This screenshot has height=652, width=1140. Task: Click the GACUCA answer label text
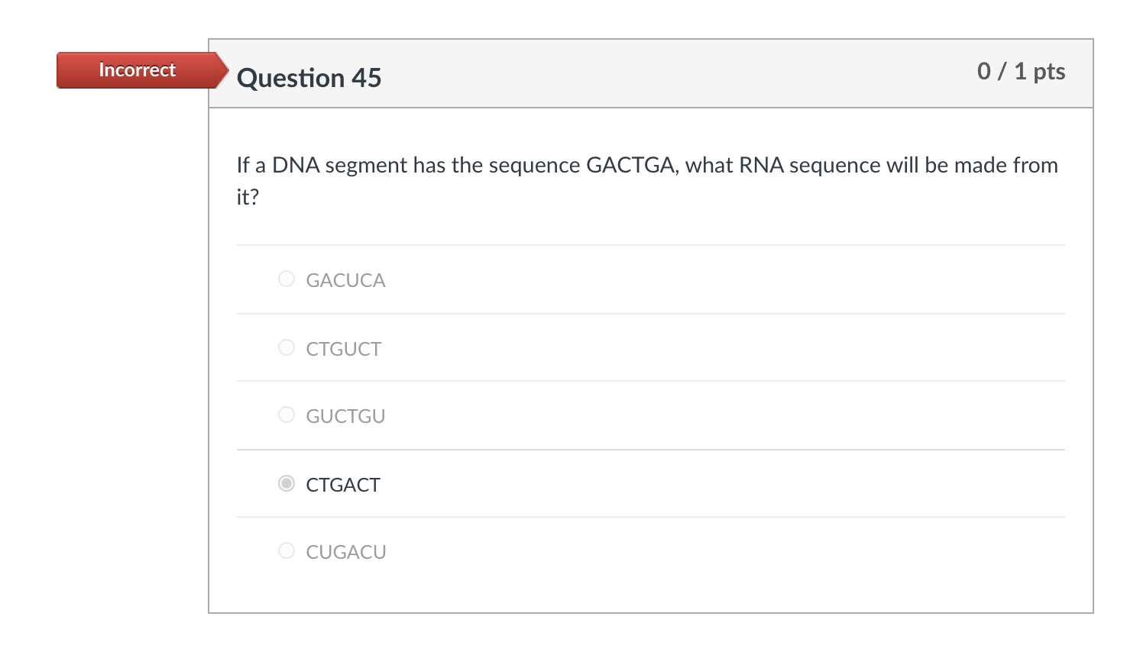point(345,281)
